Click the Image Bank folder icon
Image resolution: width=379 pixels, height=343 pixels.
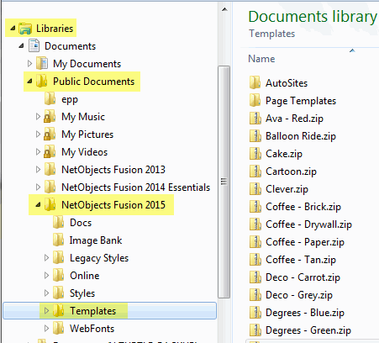point(58,240)
